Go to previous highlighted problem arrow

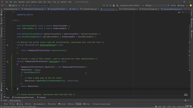[186, 12]
